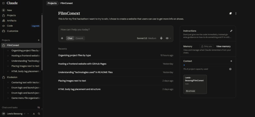255x117 pixels.
Task: Select the FilmConext project in the sidebar
Action: (21, 45)
